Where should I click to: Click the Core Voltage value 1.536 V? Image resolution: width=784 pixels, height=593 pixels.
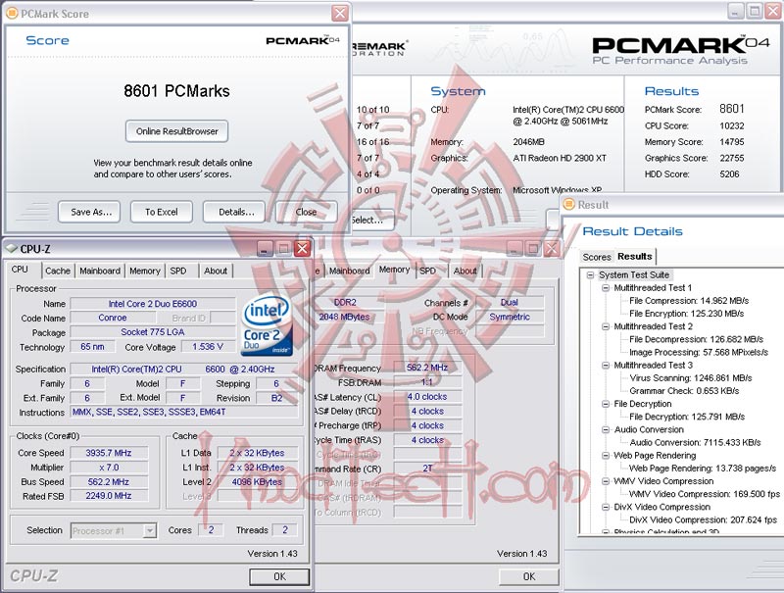click(x=208, y=347)
